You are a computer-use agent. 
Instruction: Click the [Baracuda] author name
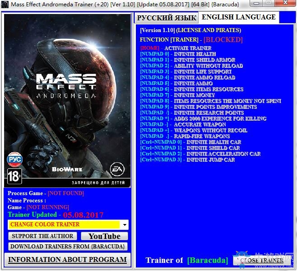click(x=208, y=261)
